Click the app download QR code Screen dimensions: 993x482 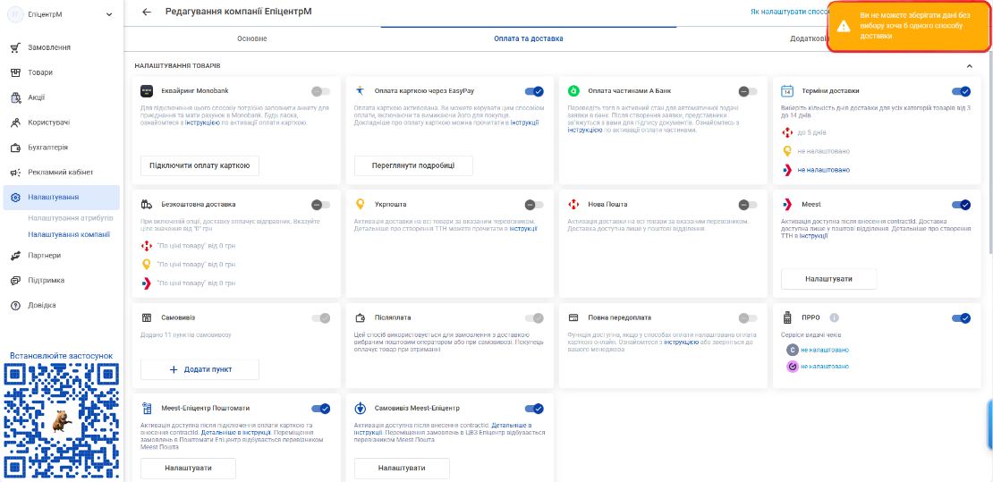(x=61, y=421)
